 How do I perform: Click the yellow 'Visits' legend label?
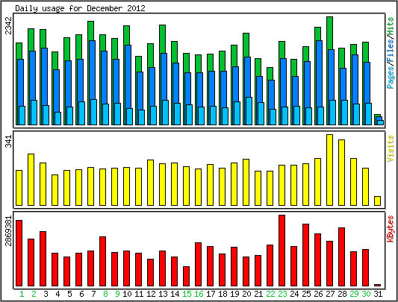tap(391, 148)
